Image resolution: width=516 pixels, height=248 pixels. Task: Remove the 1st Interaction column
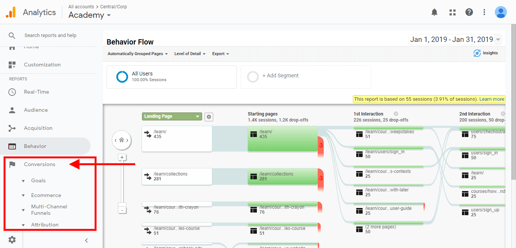coord(396,114)
